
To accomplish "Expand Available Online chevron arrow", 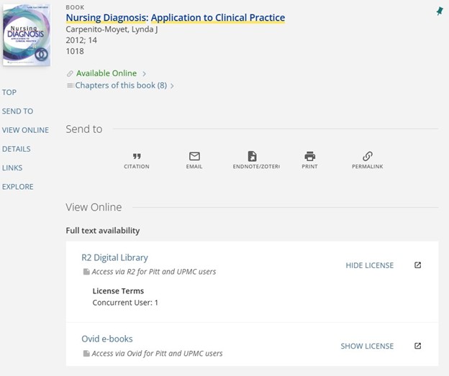I will 145,74.
